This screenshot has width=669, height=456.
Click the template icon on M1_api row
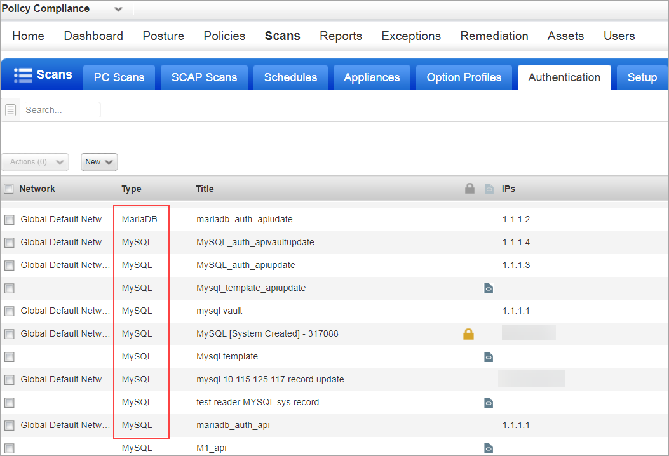click(489, 448)
